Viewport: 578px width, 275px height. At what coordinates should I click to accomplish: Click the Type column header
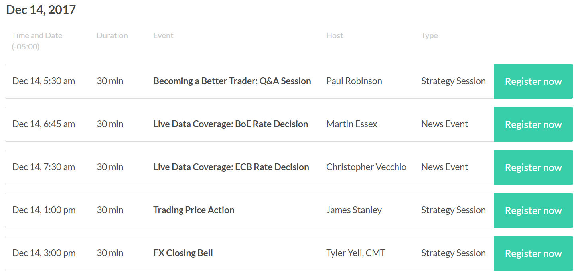pos(430,35)
